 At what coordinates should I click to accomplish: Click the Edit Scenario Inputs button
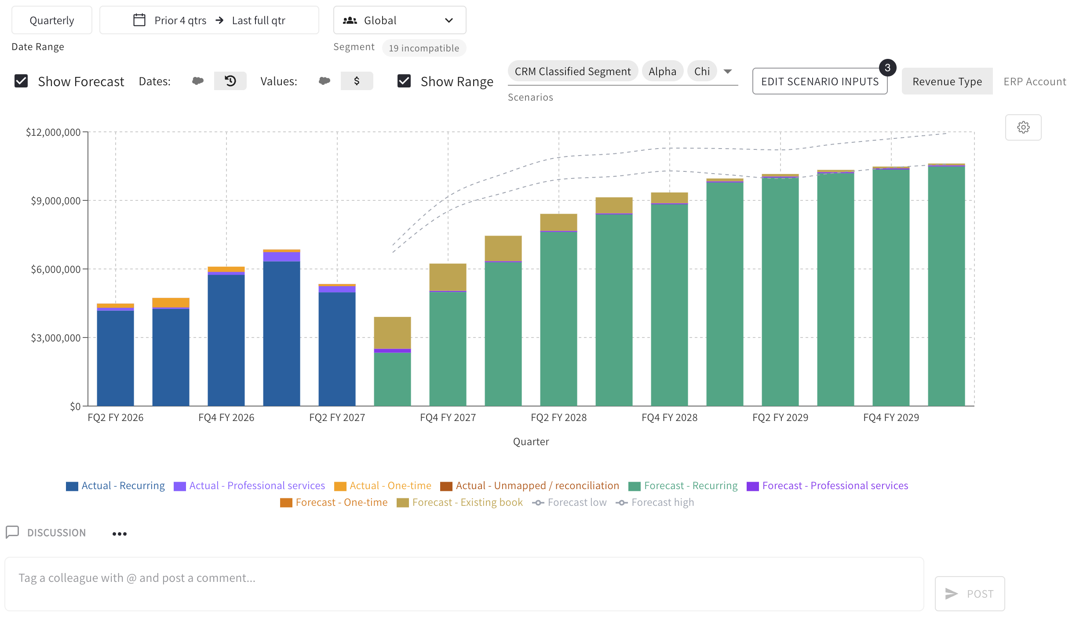pos(820,81)
